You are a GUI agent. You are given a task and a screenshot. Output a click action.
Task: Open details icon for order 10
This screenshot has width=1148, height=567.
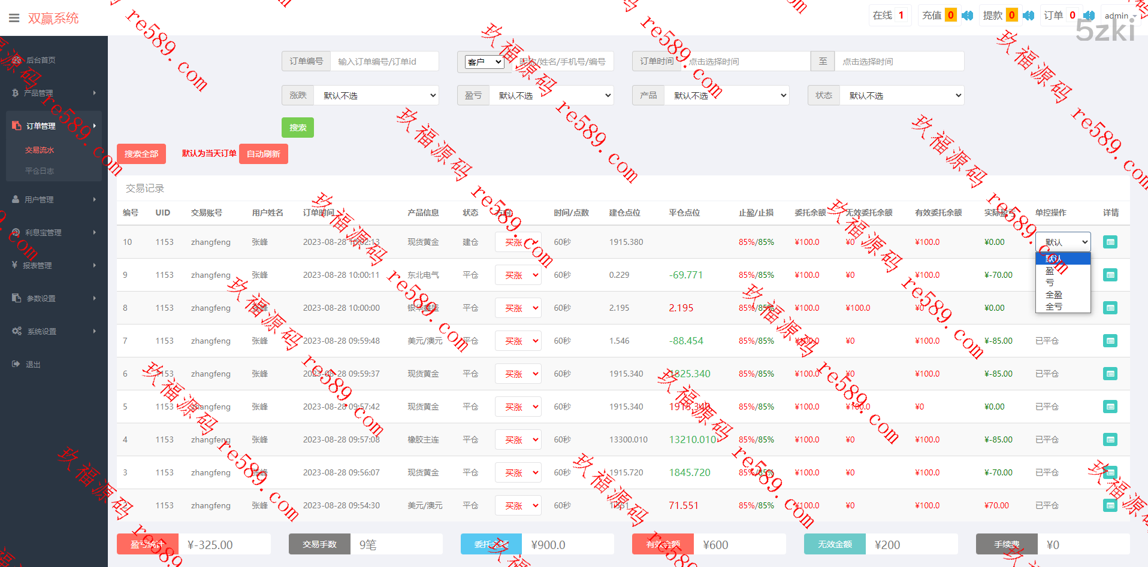tap(1110, 242)
